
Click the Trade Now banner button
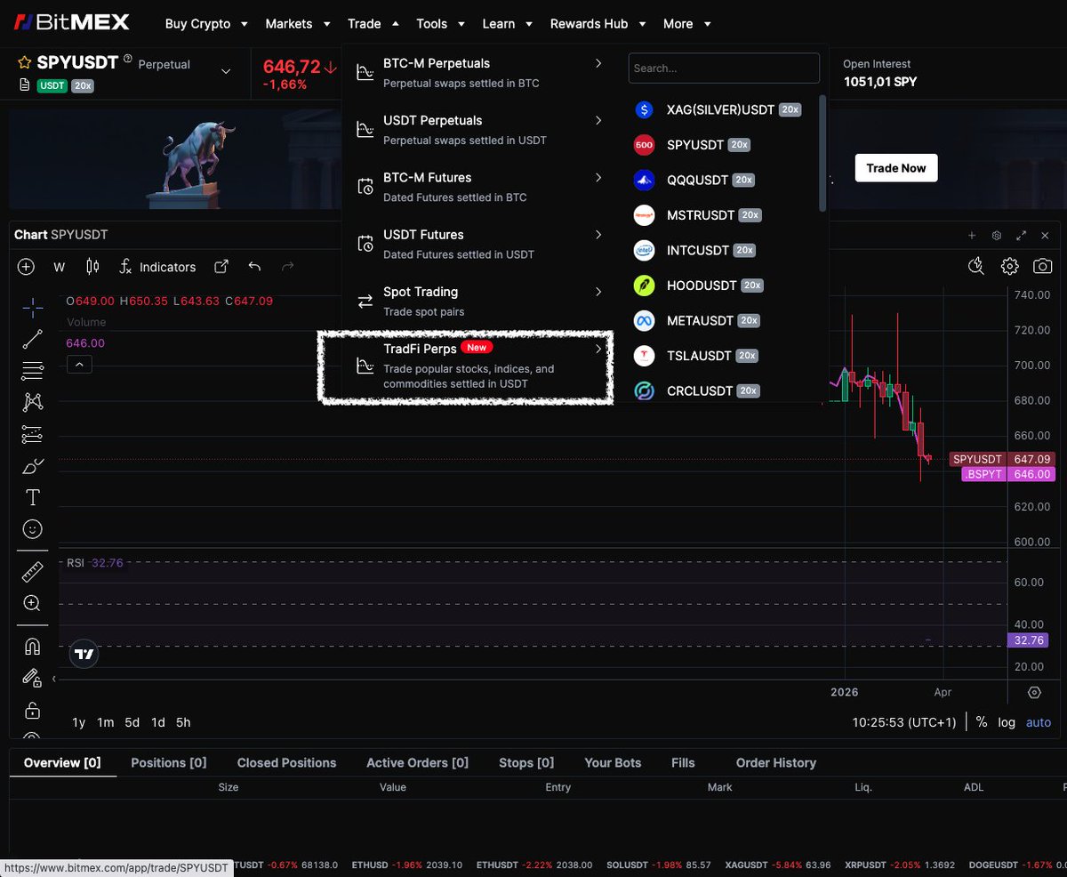896,167
